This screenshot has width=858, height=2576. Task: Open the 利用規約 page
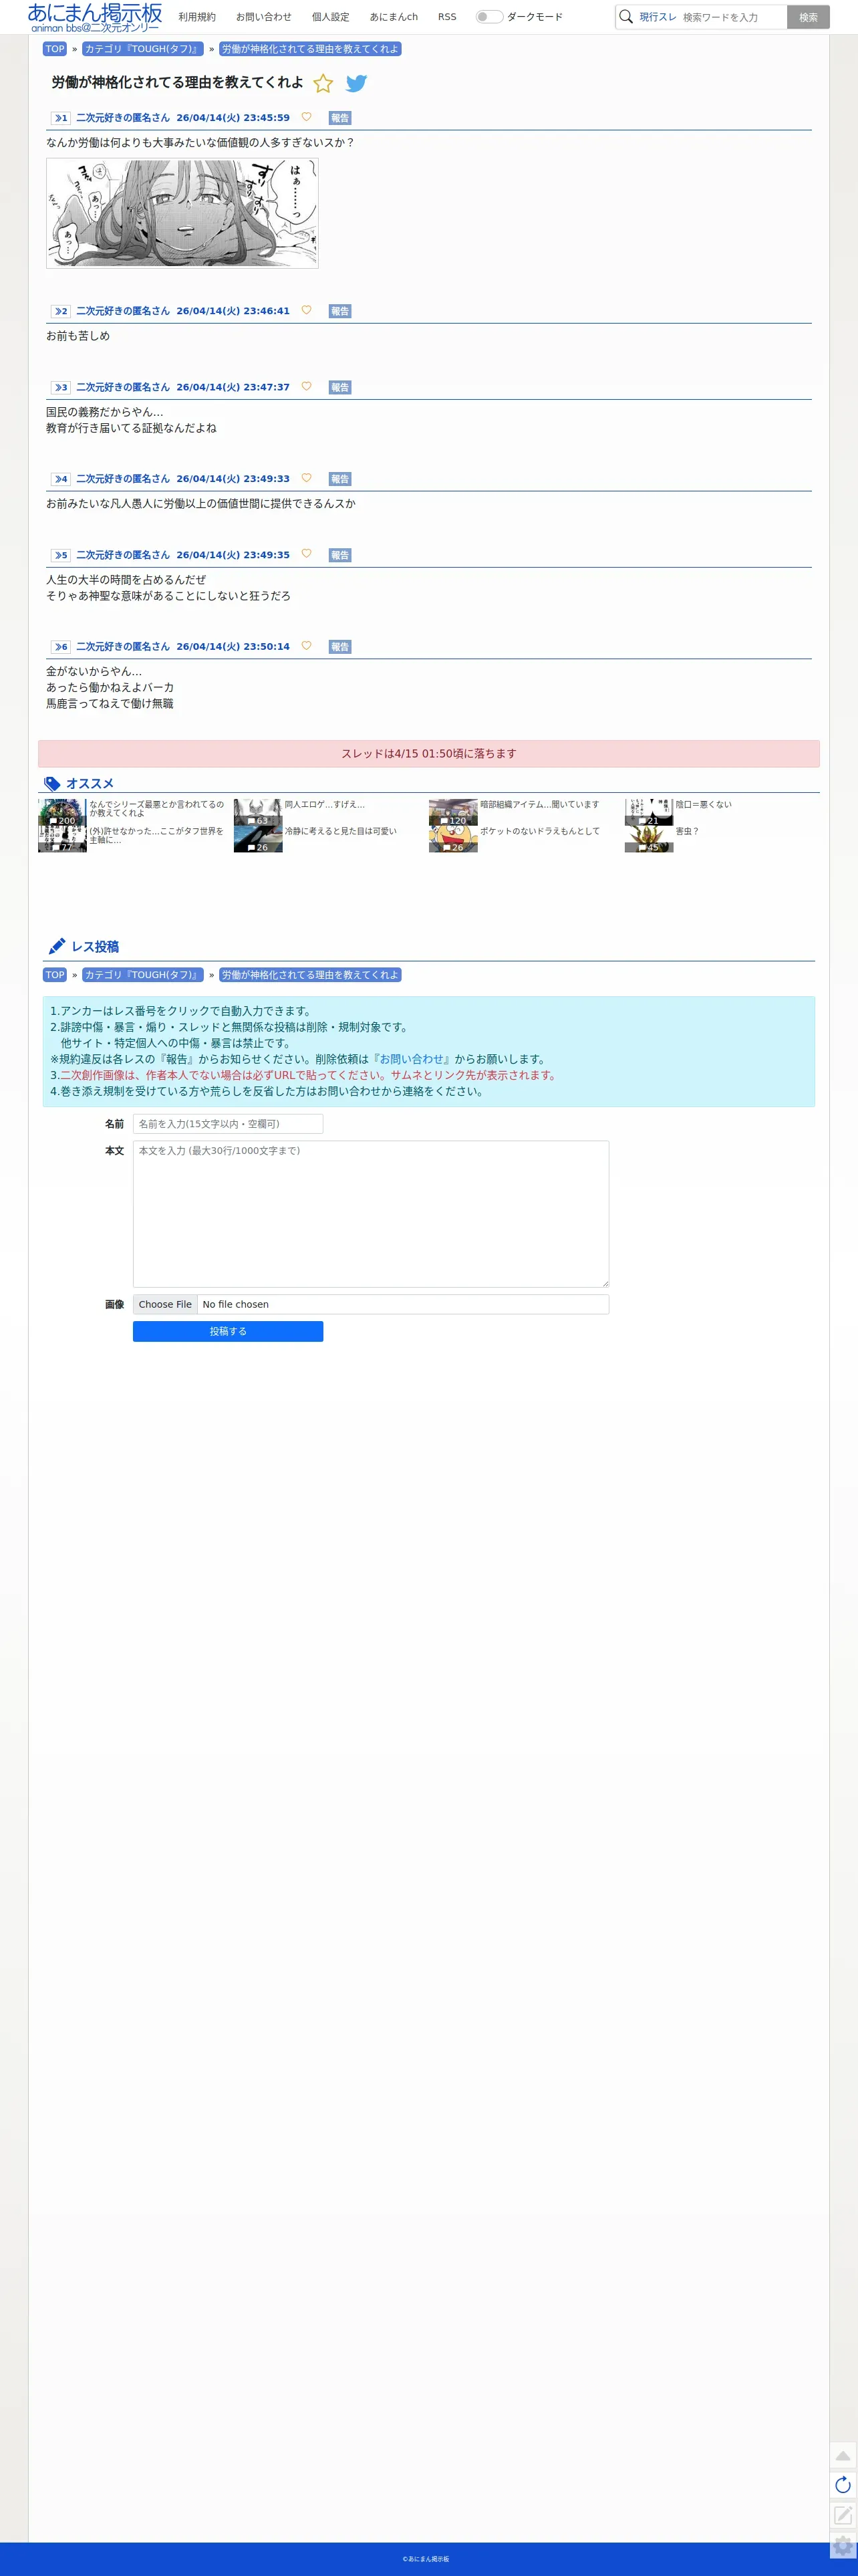(197, 17)
